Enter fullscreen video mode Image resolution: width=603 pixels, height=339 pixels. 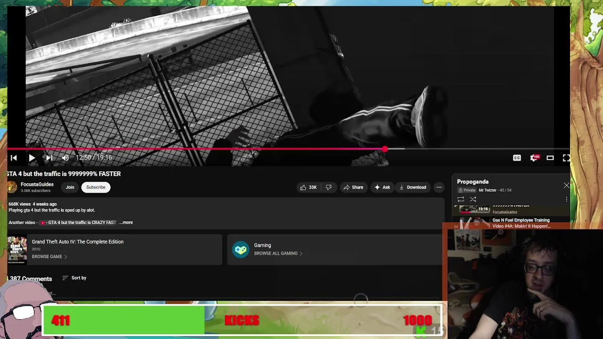(566, 158)
